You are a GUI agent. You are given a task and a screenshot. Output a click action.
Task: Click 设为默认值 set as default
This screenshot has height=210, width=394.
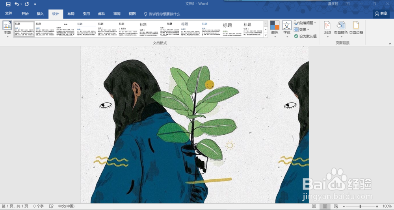coord(305,36)
